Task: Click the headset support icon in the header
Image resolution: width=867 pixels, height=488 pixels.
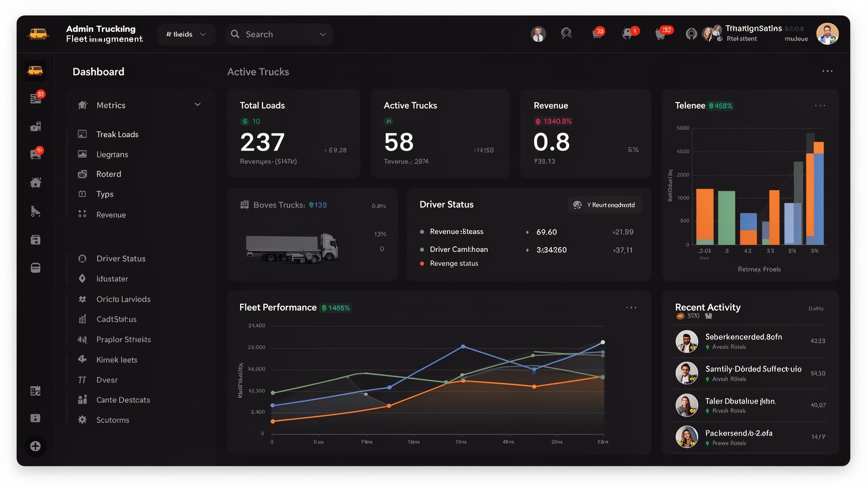Action: [566, 33]
